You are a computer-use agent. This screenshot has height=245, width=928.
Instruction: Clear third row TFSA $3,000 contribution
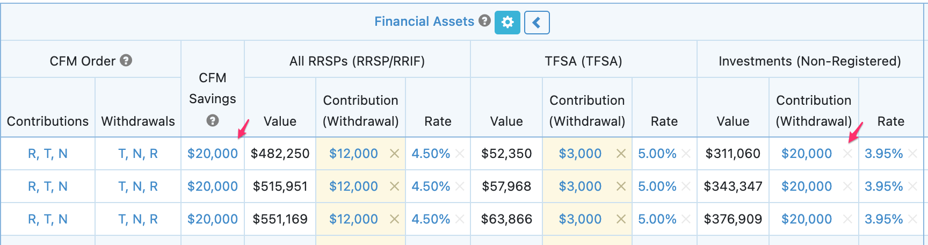[621, 219]
